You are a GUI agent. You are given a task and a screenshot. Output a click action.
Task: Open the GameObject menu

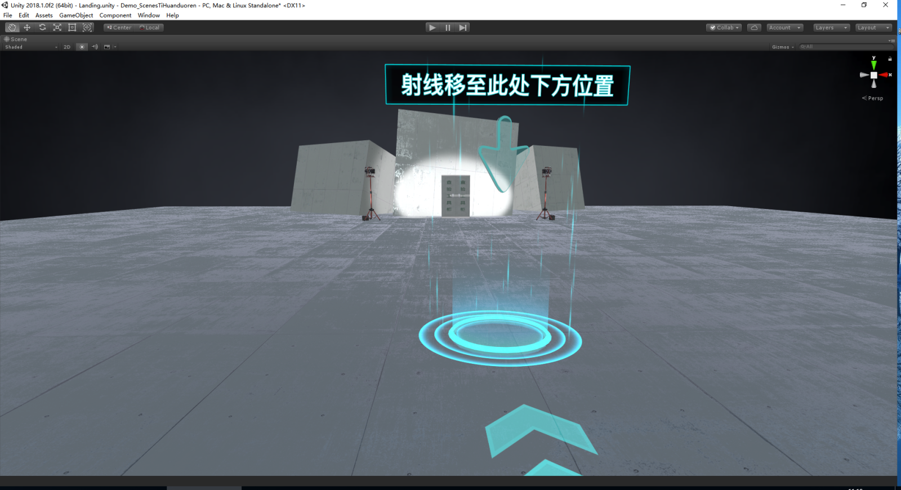[x=76, y=15]
